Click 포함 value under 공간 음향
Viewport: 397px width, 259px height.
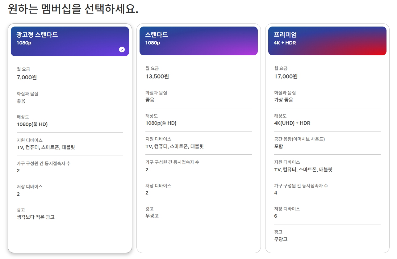tap(278, 146)
